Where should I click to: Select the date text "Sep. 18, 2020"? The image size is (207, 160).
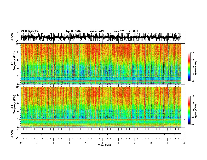pos(73,31)
